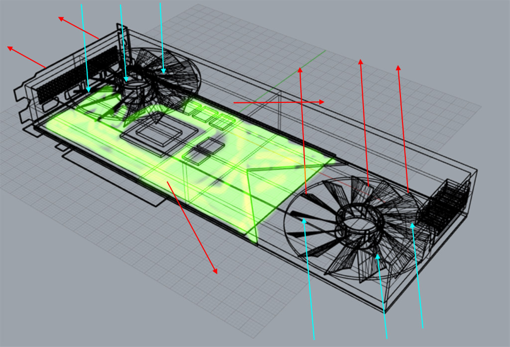Select the small stacked chip near board center
The width and height of the screenshot is (510, 347).
click(211, 146)
